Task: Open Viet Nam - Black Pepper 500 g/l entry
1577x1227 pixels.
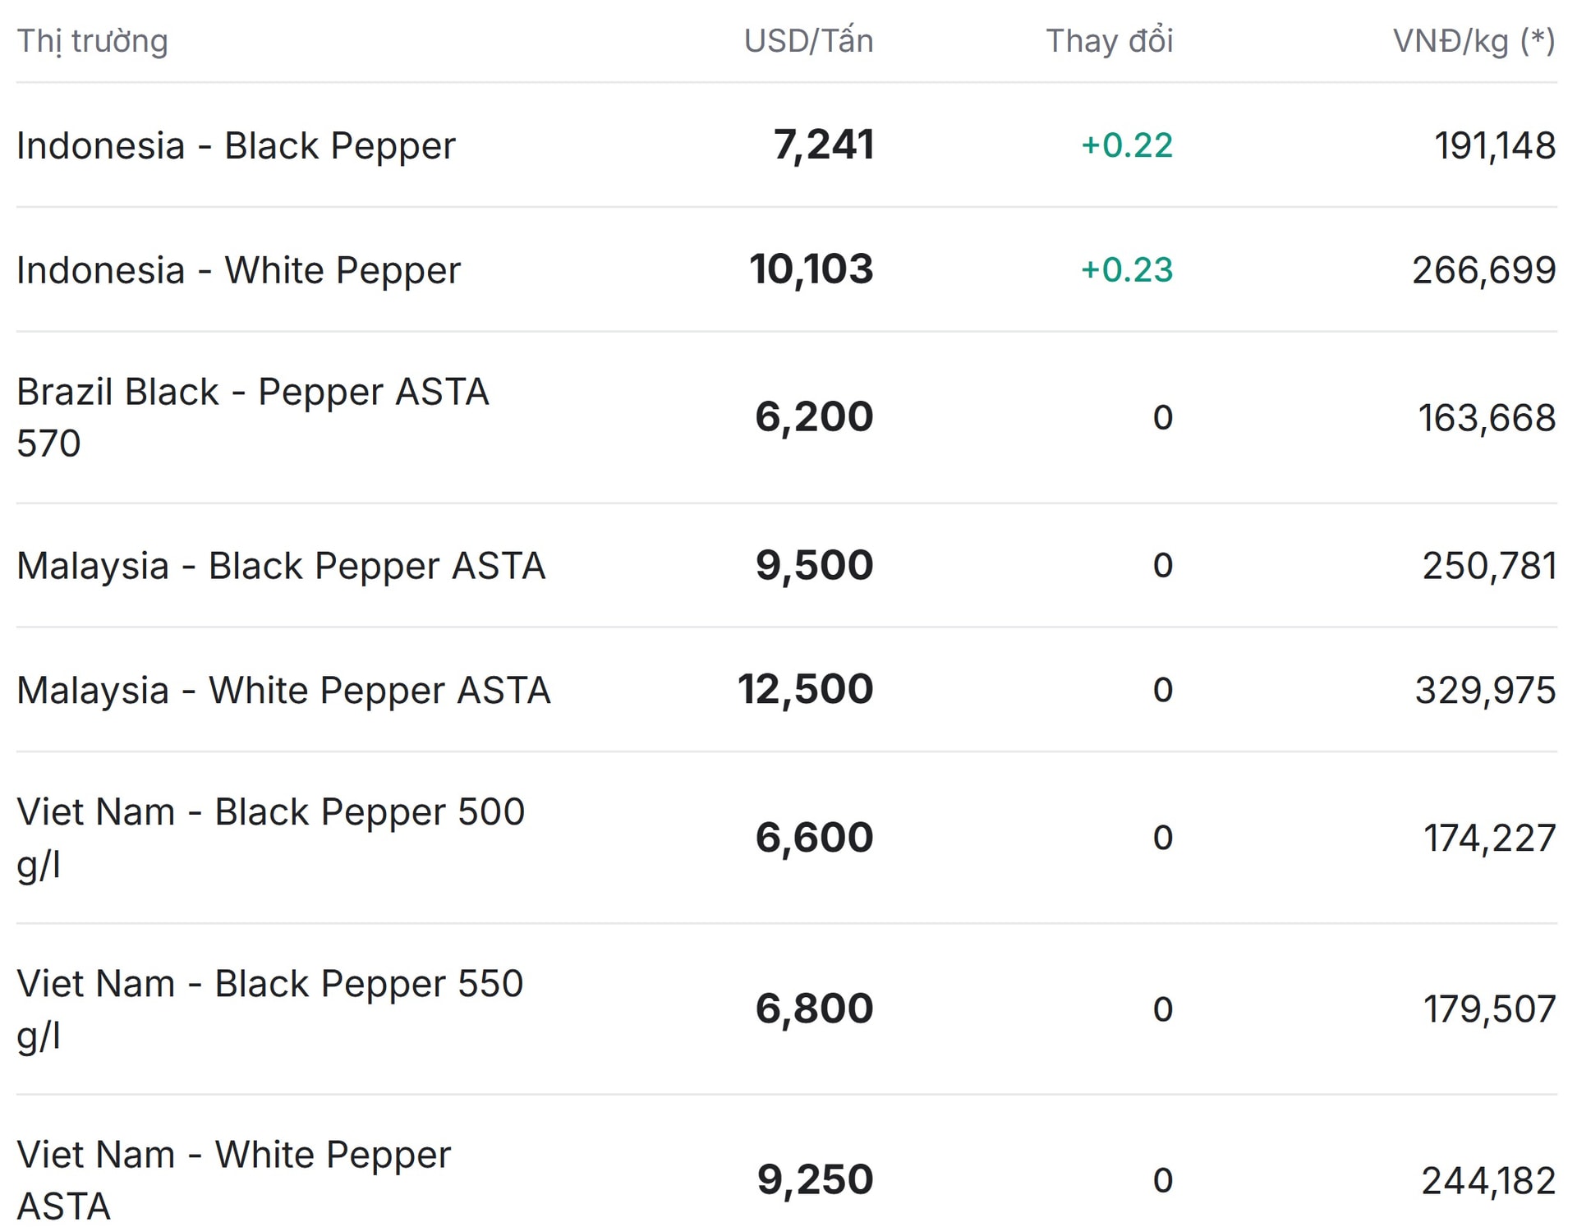Action: (x=270, y=837)
